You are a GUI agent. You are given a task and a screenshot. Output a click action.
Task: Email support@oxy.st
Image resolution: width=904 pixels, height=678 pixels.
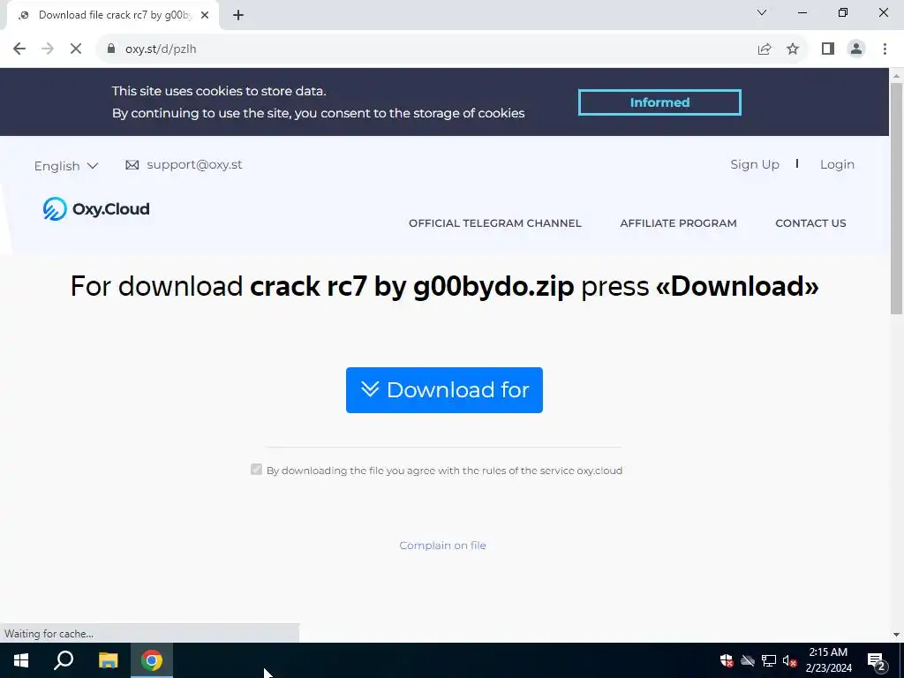194,165
